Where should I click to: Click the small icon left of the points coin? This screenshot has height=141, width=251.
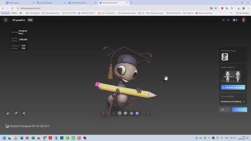tap(228, 20)
